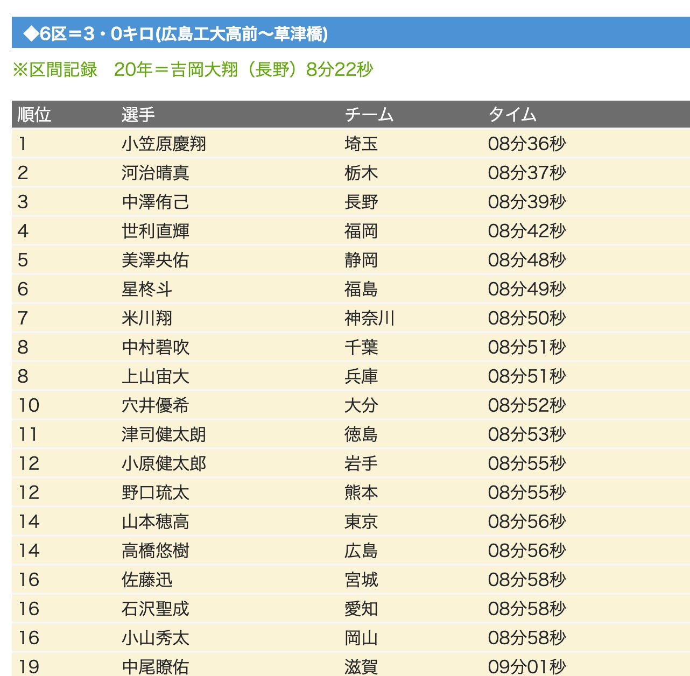This screenshot has height=676, width=690.
Task: Click time value 08分50秒
Action: point(527,318)
